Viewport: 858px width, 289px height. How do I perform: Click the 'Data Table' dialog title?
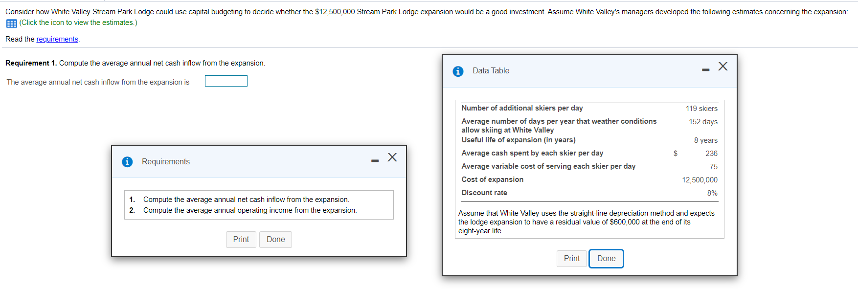[491, 71]
